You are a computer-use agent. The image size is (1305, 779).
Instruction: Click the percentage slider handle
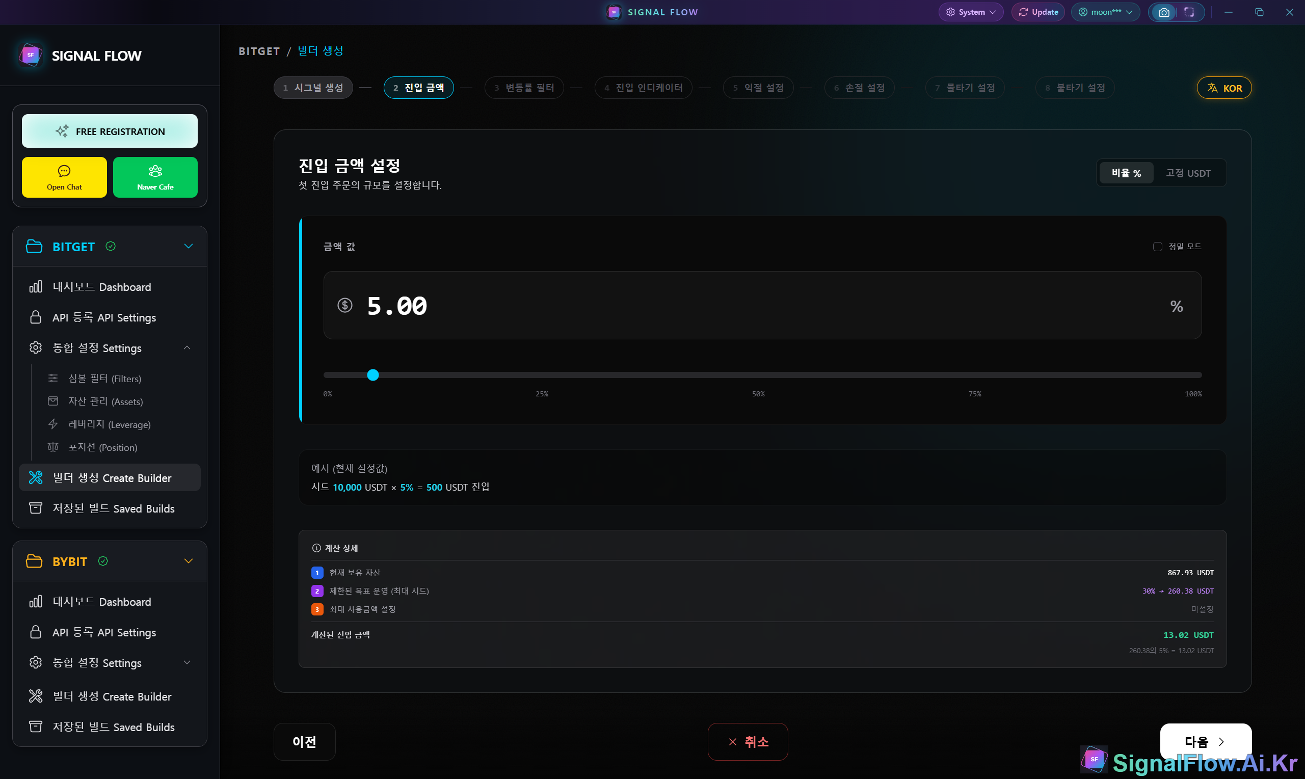(372, 375)
